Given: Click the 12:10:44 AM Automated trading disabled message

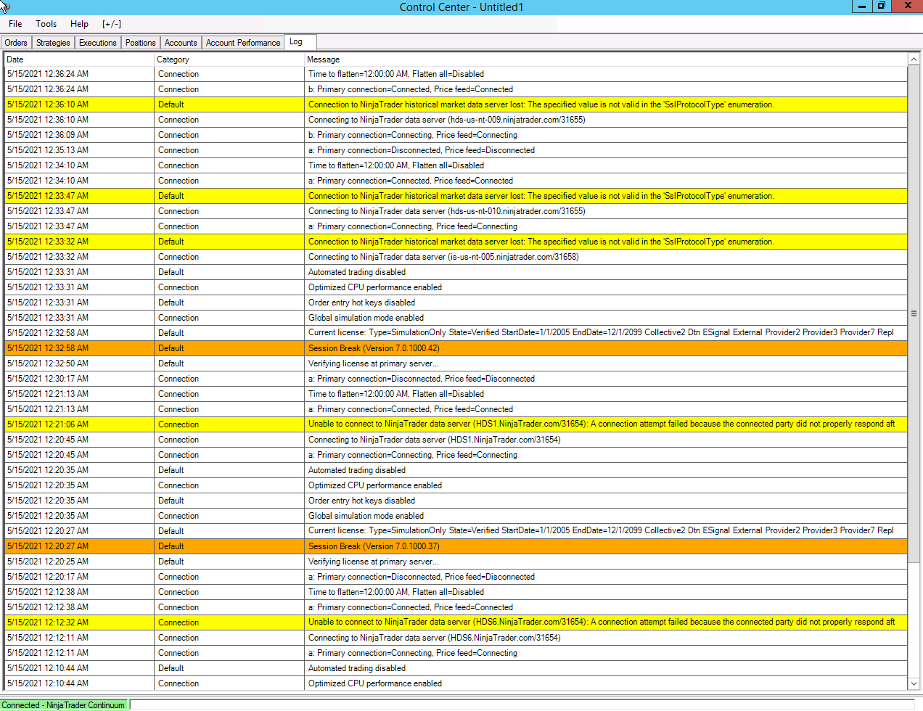Looking at the screenshot, I should point(357,668).
